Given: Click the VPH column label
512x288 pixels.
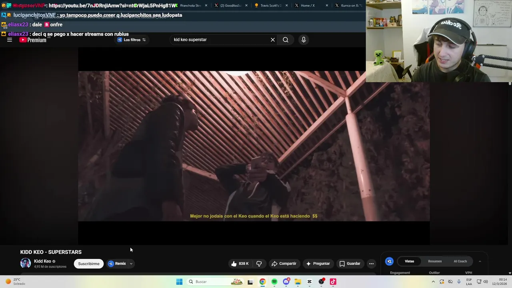Looking at the screenshot, I should click(x=468, y=273).
